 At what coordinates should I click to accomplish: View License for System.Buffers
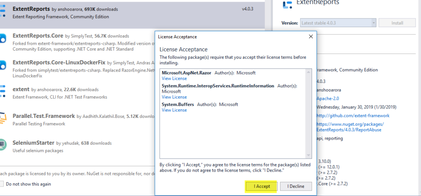pos(174,110)
